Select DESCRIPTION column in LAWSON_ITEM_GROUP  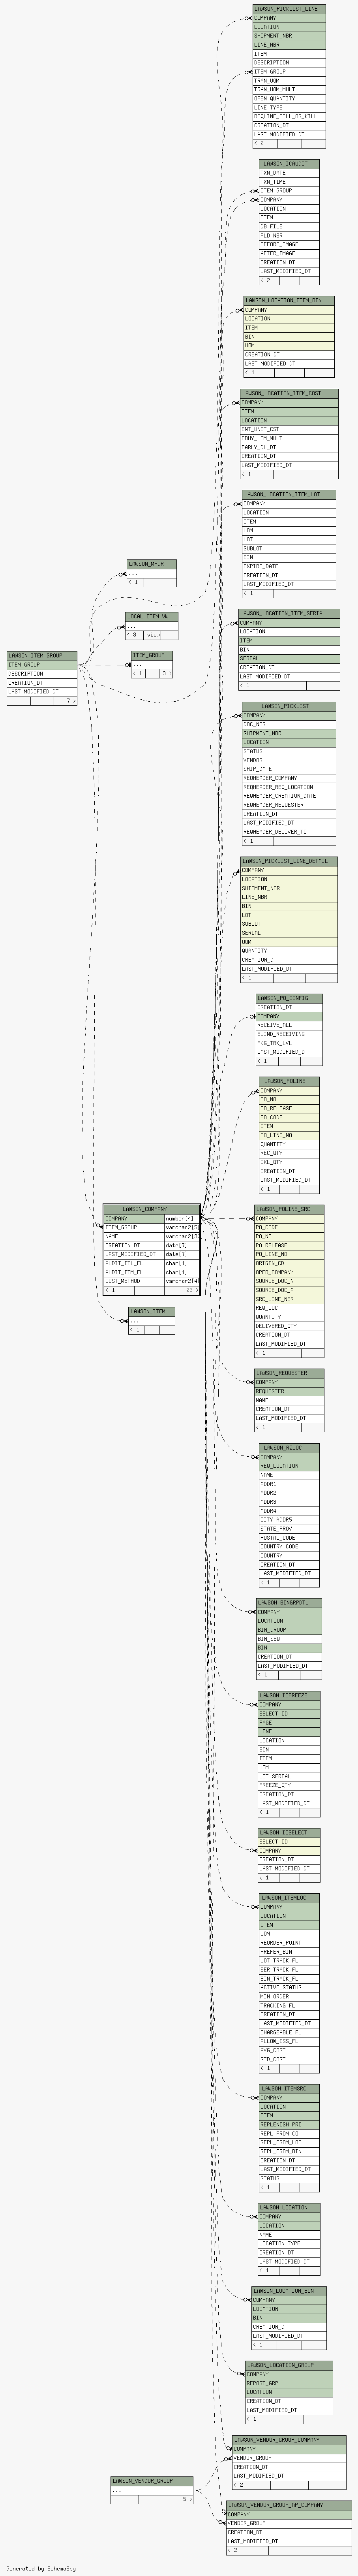[41, 674]
